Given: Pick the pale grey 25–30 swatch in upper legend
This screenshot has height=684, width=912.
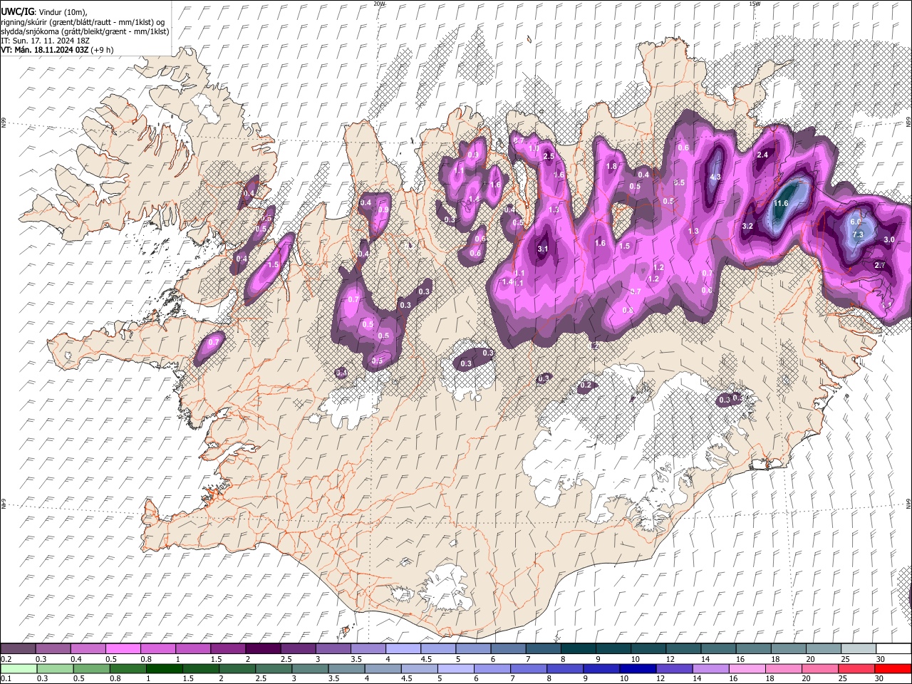Looking at the screenshot, I should (x=859, y=648).
